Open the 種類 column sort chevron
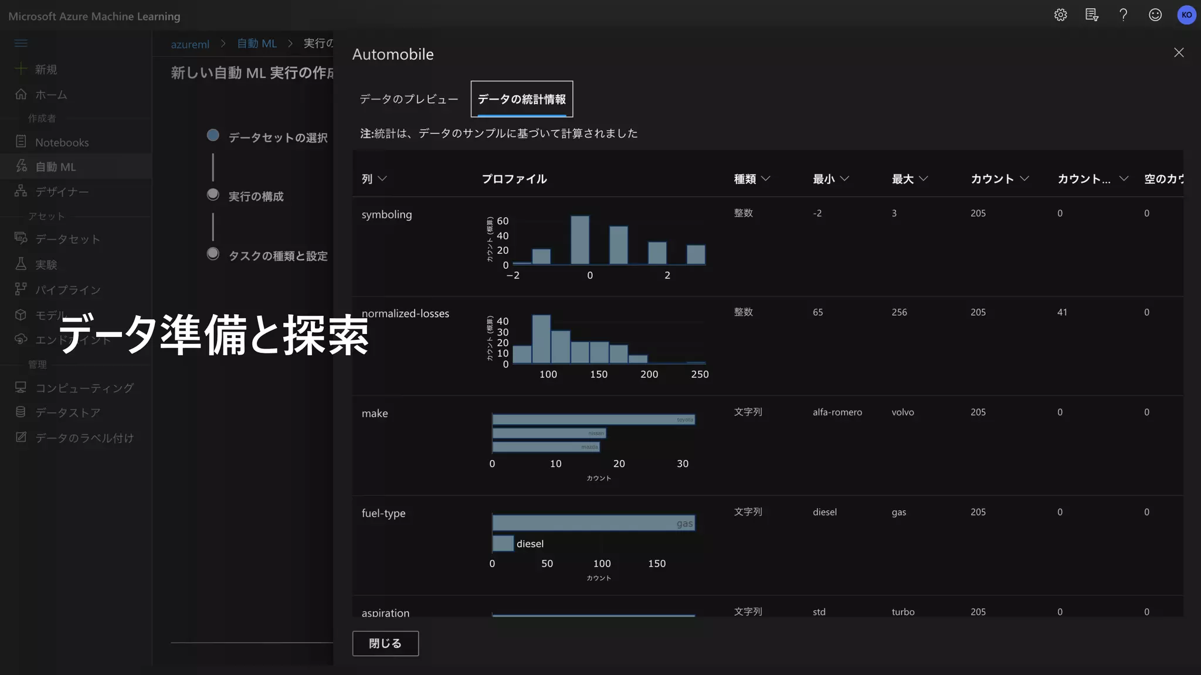1201x675 pixels. coord(765,179)
